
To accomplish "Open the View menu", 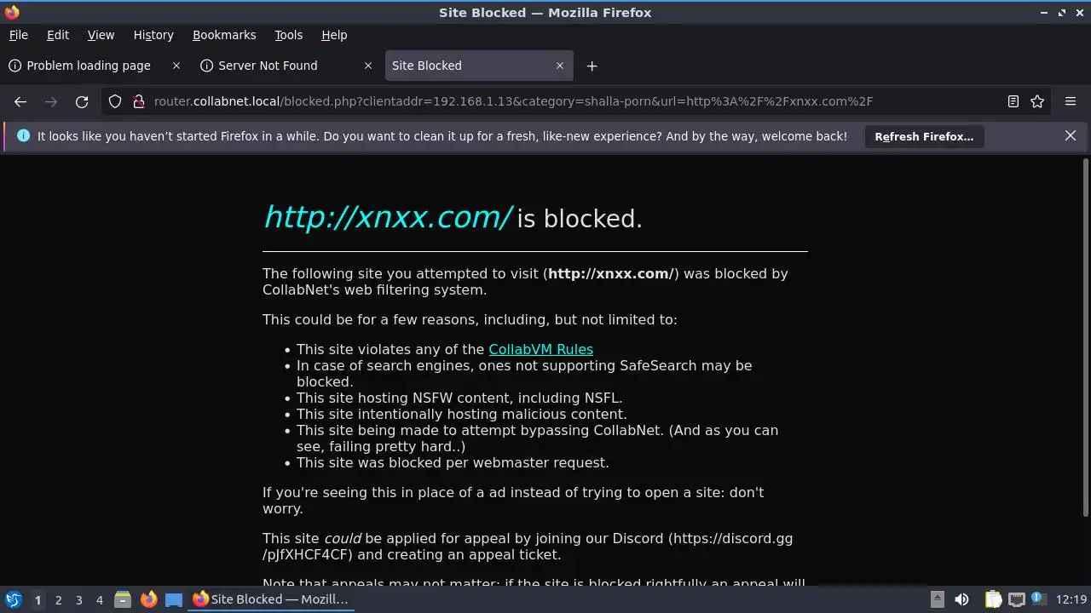I will tap(101, 35).
